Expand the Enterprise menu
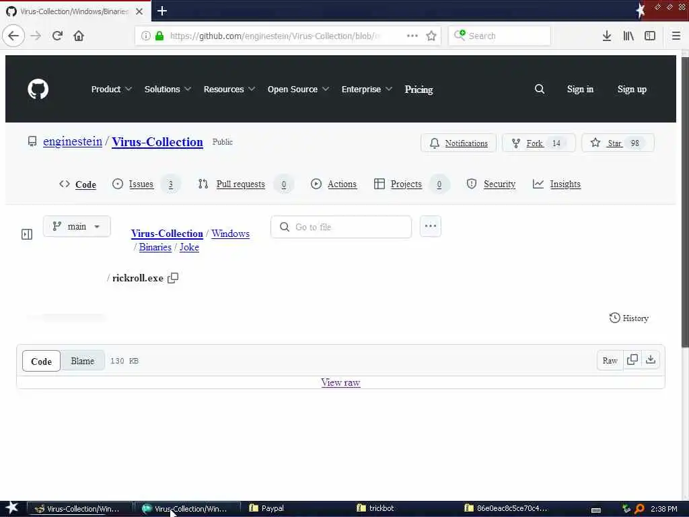 [367, 90]
